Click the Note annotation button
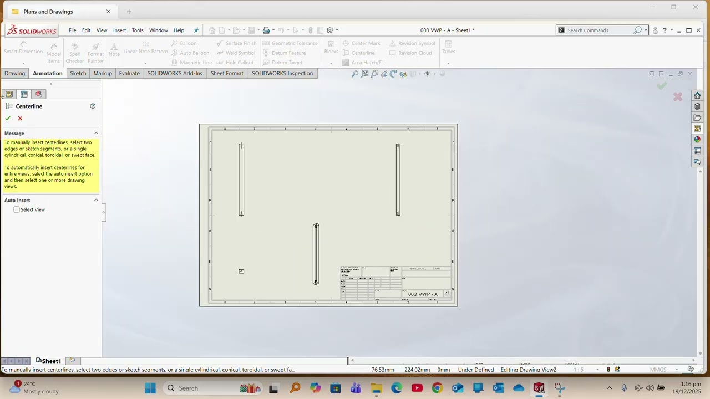The image size is (710, 399). [114, 49]
